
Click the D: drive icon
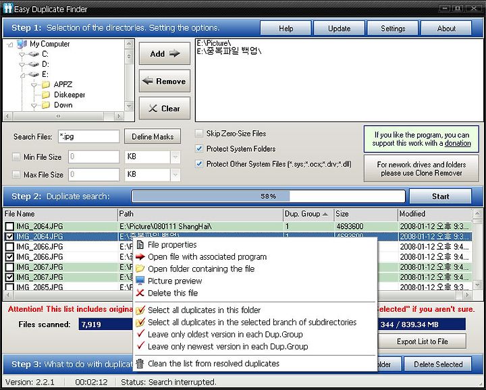pyautogui.click(x=34, y=64)
